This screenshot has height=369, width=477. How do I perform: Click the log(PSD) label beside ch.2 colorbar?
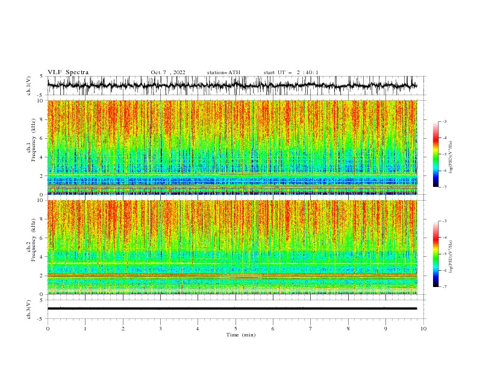point(450,257)
